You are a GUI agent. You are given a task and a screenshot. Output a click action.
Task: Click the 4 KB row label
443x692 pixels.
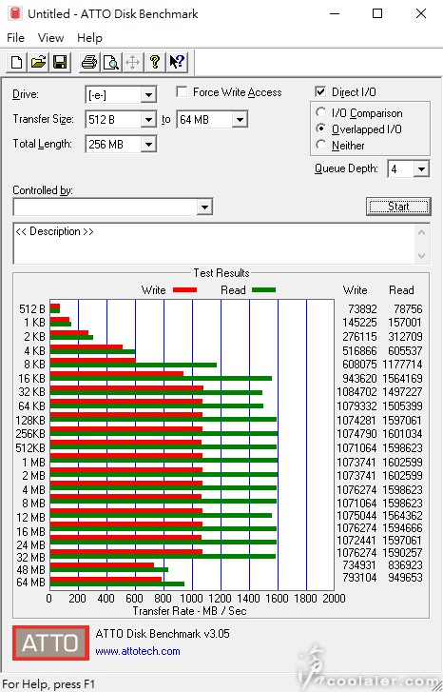point(34,351)
